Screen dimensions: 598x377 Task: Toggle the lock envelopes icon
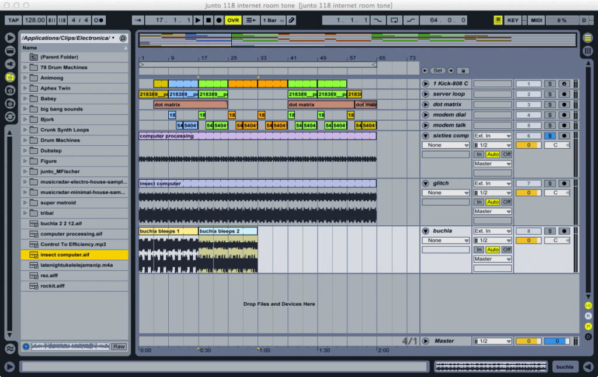coord(463,71)
